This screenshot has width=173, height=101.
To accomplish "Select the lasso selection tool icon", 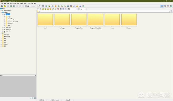I will [x=39, y=6].
